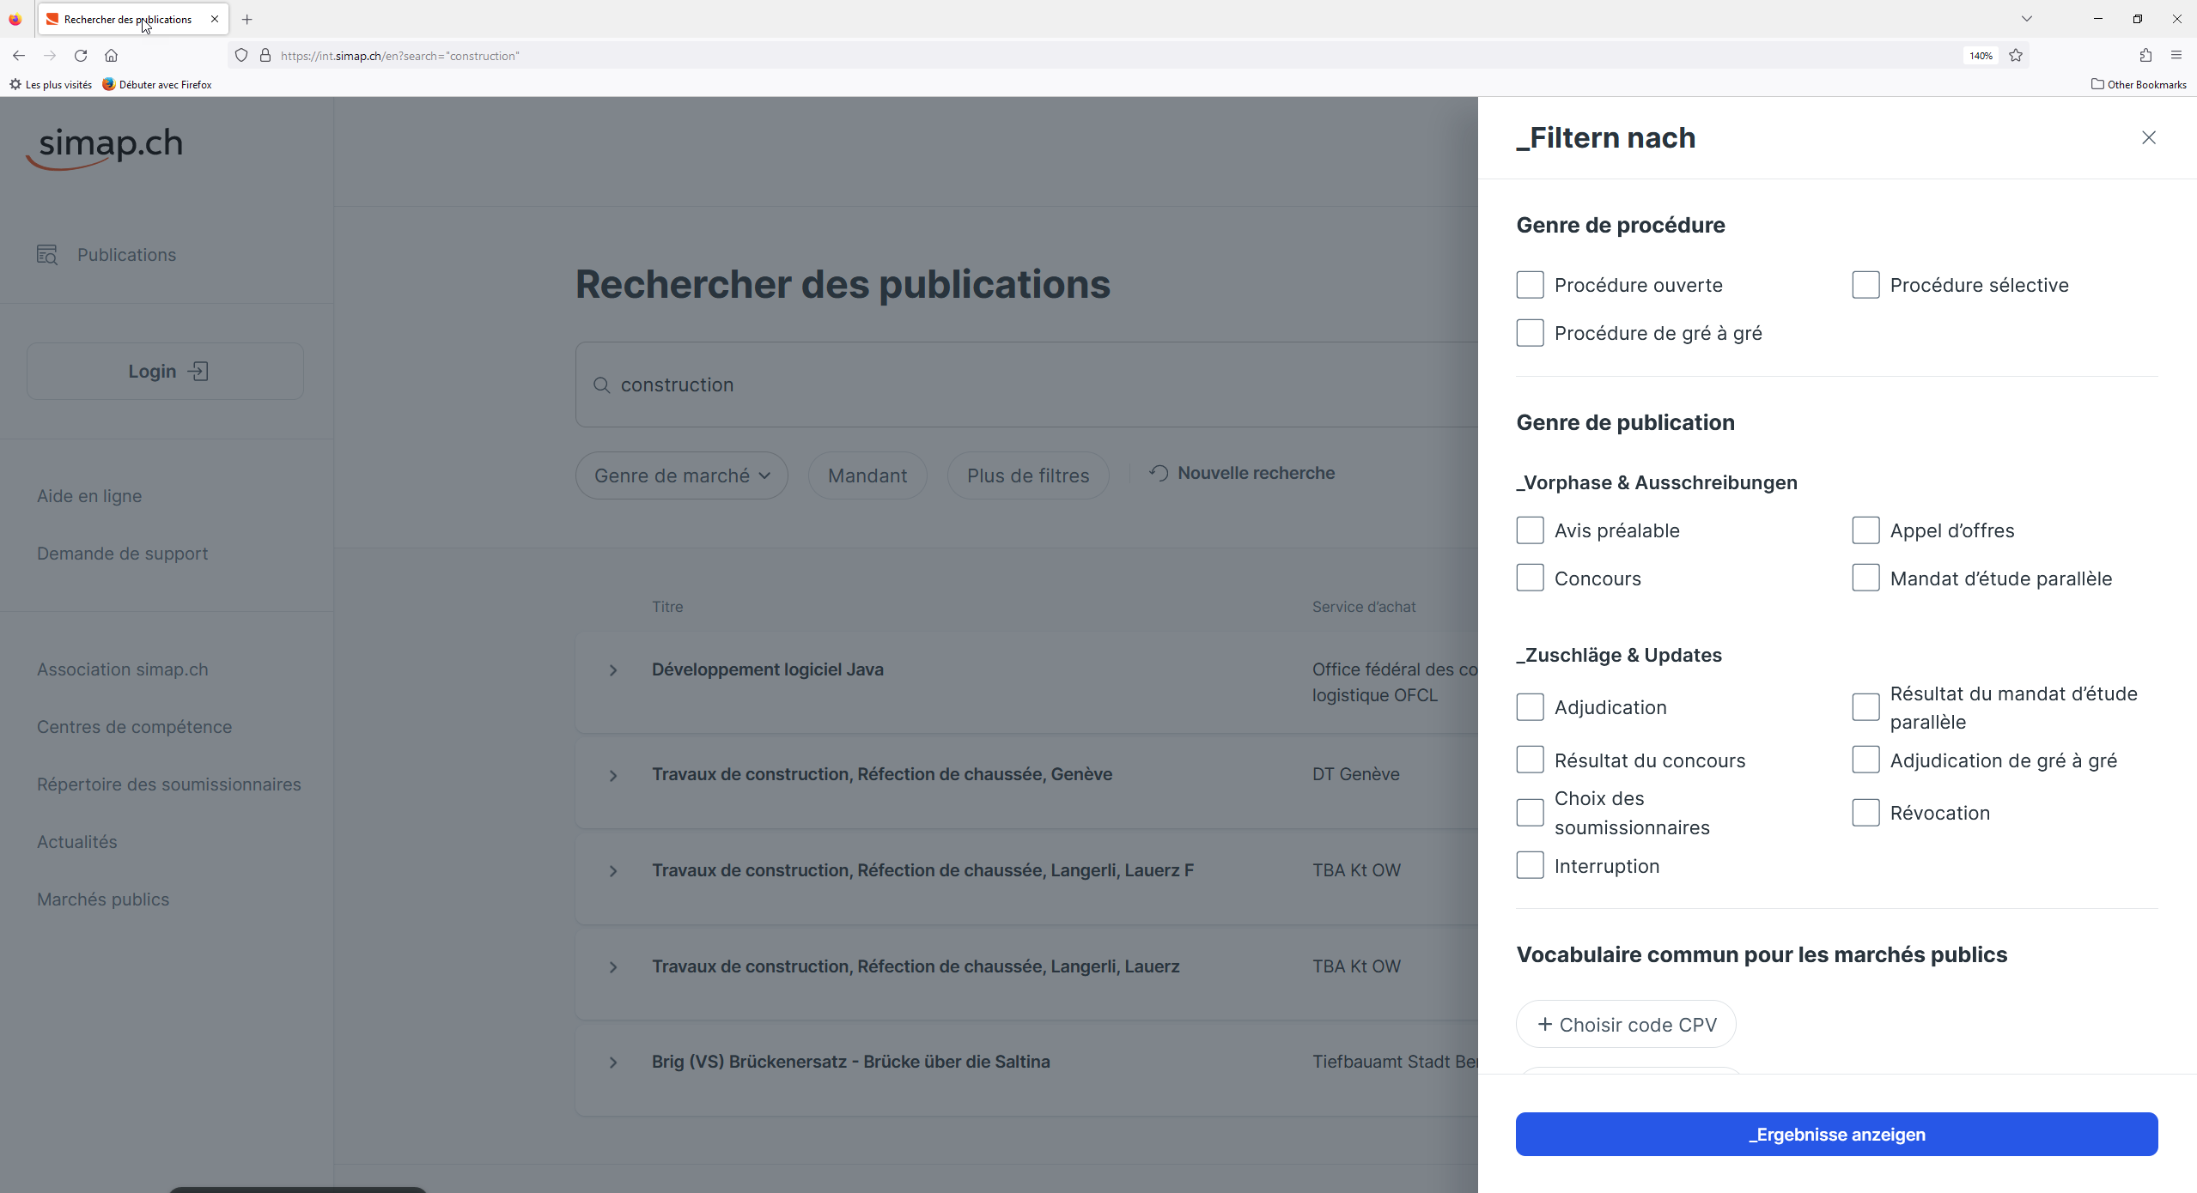
Task: Tick the Interruption checkbox
Action: (1530, 865)
